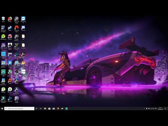Open the Logitech G HUB shortcut
Image resolution: width=168 pixels, height=126 pixels.
(23, 55)
